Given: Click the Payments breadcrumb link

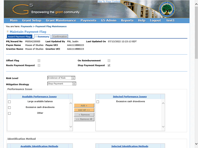Looking at the screenshot, I should click(x=27, y=27).
